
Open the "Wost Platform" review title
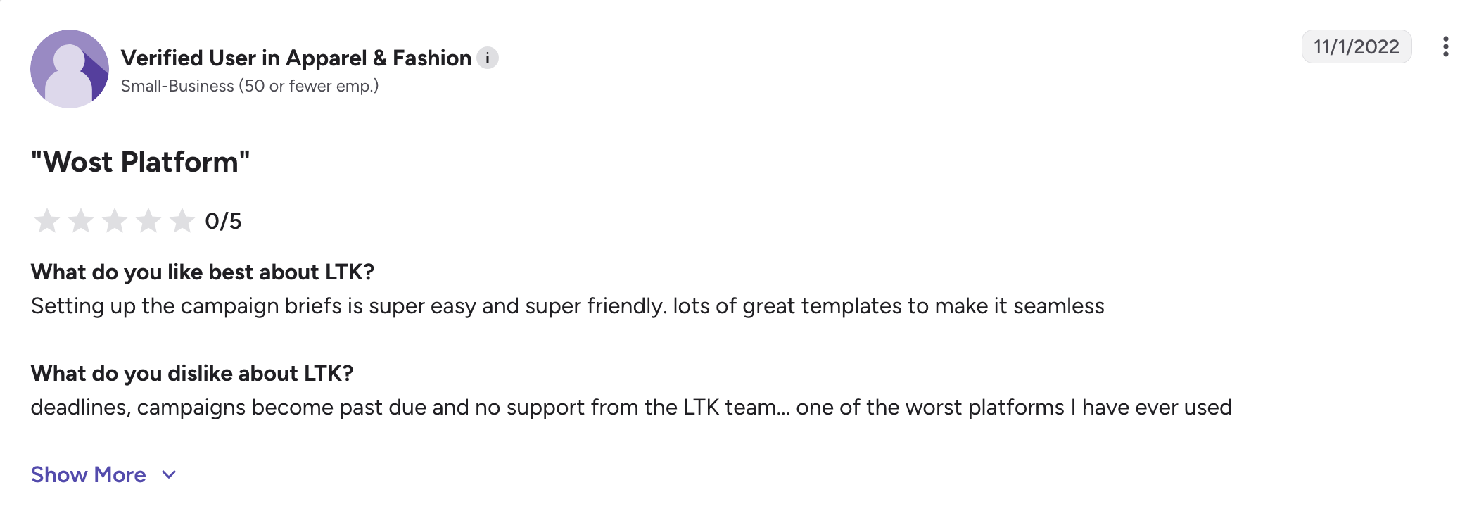click(141, 162)
